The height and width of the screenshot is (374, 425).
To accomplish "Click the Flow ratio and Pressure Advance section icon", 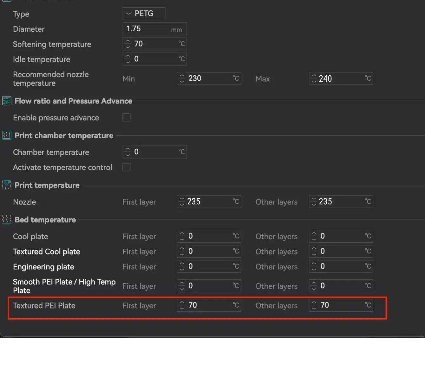I will [7, 101].
